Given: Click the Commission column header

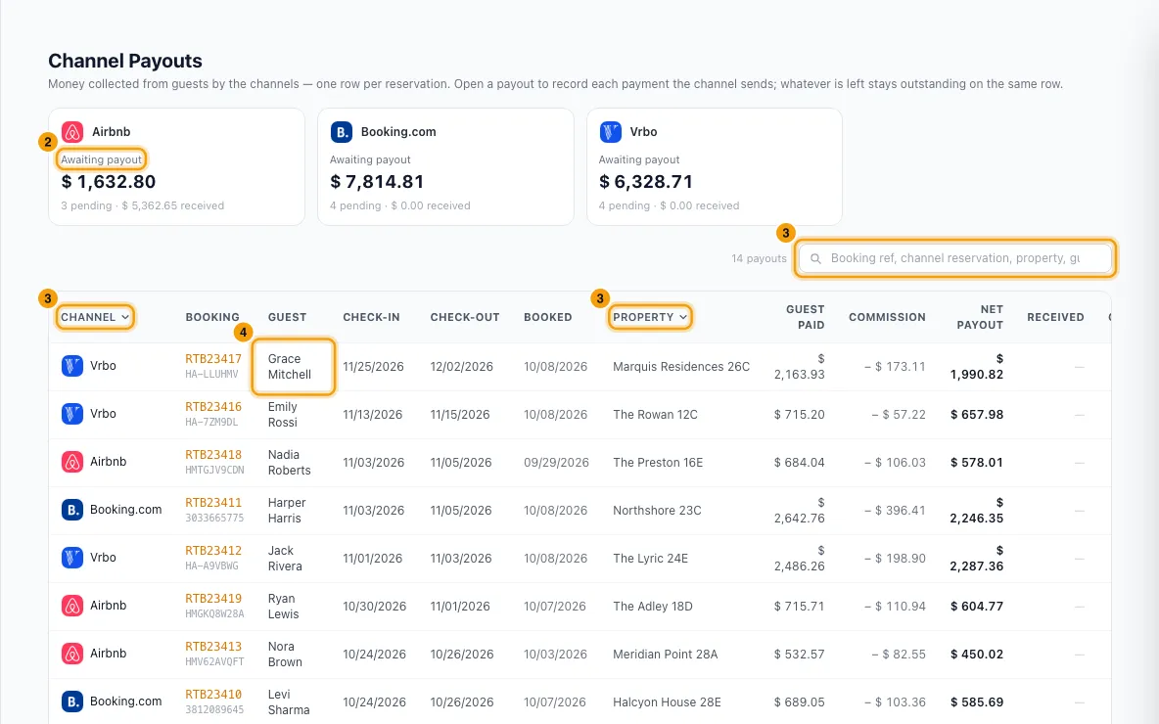Looking at the screenshot, I should point(887,317).
